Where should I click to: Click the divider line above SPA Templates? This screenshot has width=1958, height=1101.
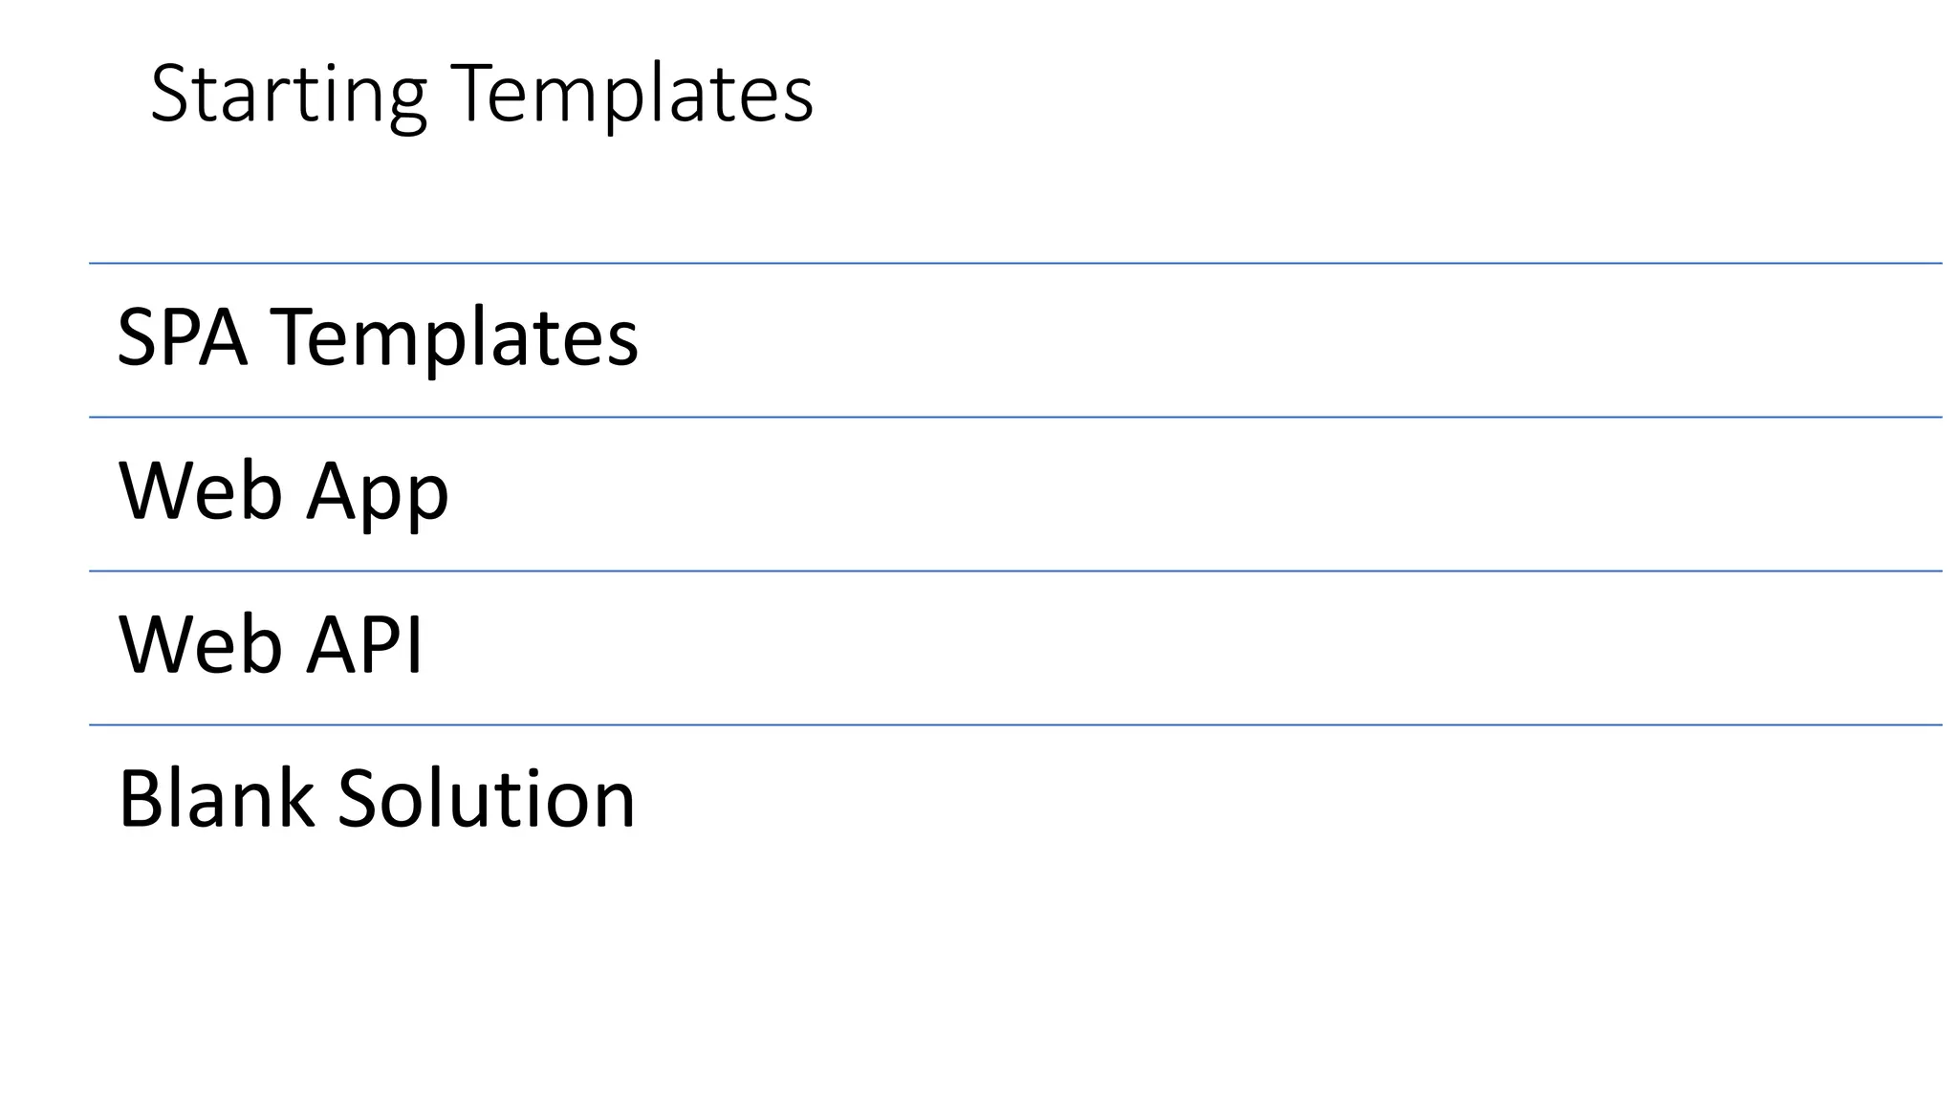point(1013,263)
